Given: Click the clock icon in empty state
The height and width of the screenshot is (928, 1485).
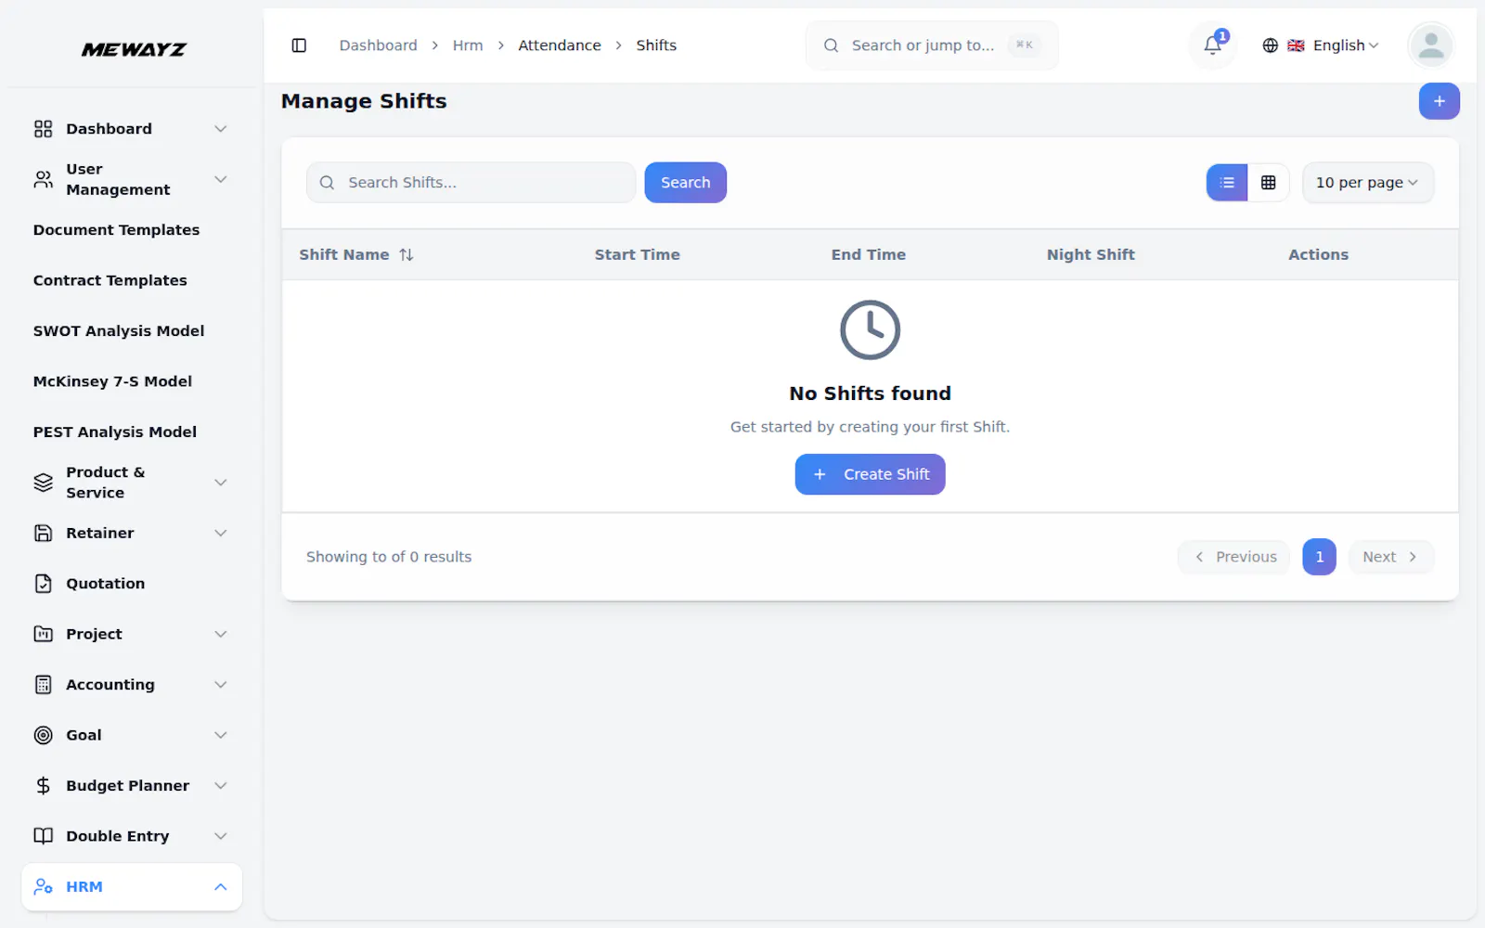Looking at the screenshot, I should 870,329.
